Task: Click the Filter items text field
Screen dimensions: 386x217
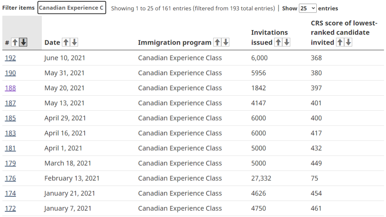Action: [x=72, y=7]
